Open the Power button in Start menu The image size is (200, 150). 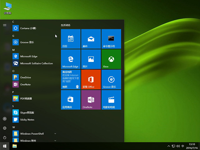pyautogui.click(x=5, y=137)
